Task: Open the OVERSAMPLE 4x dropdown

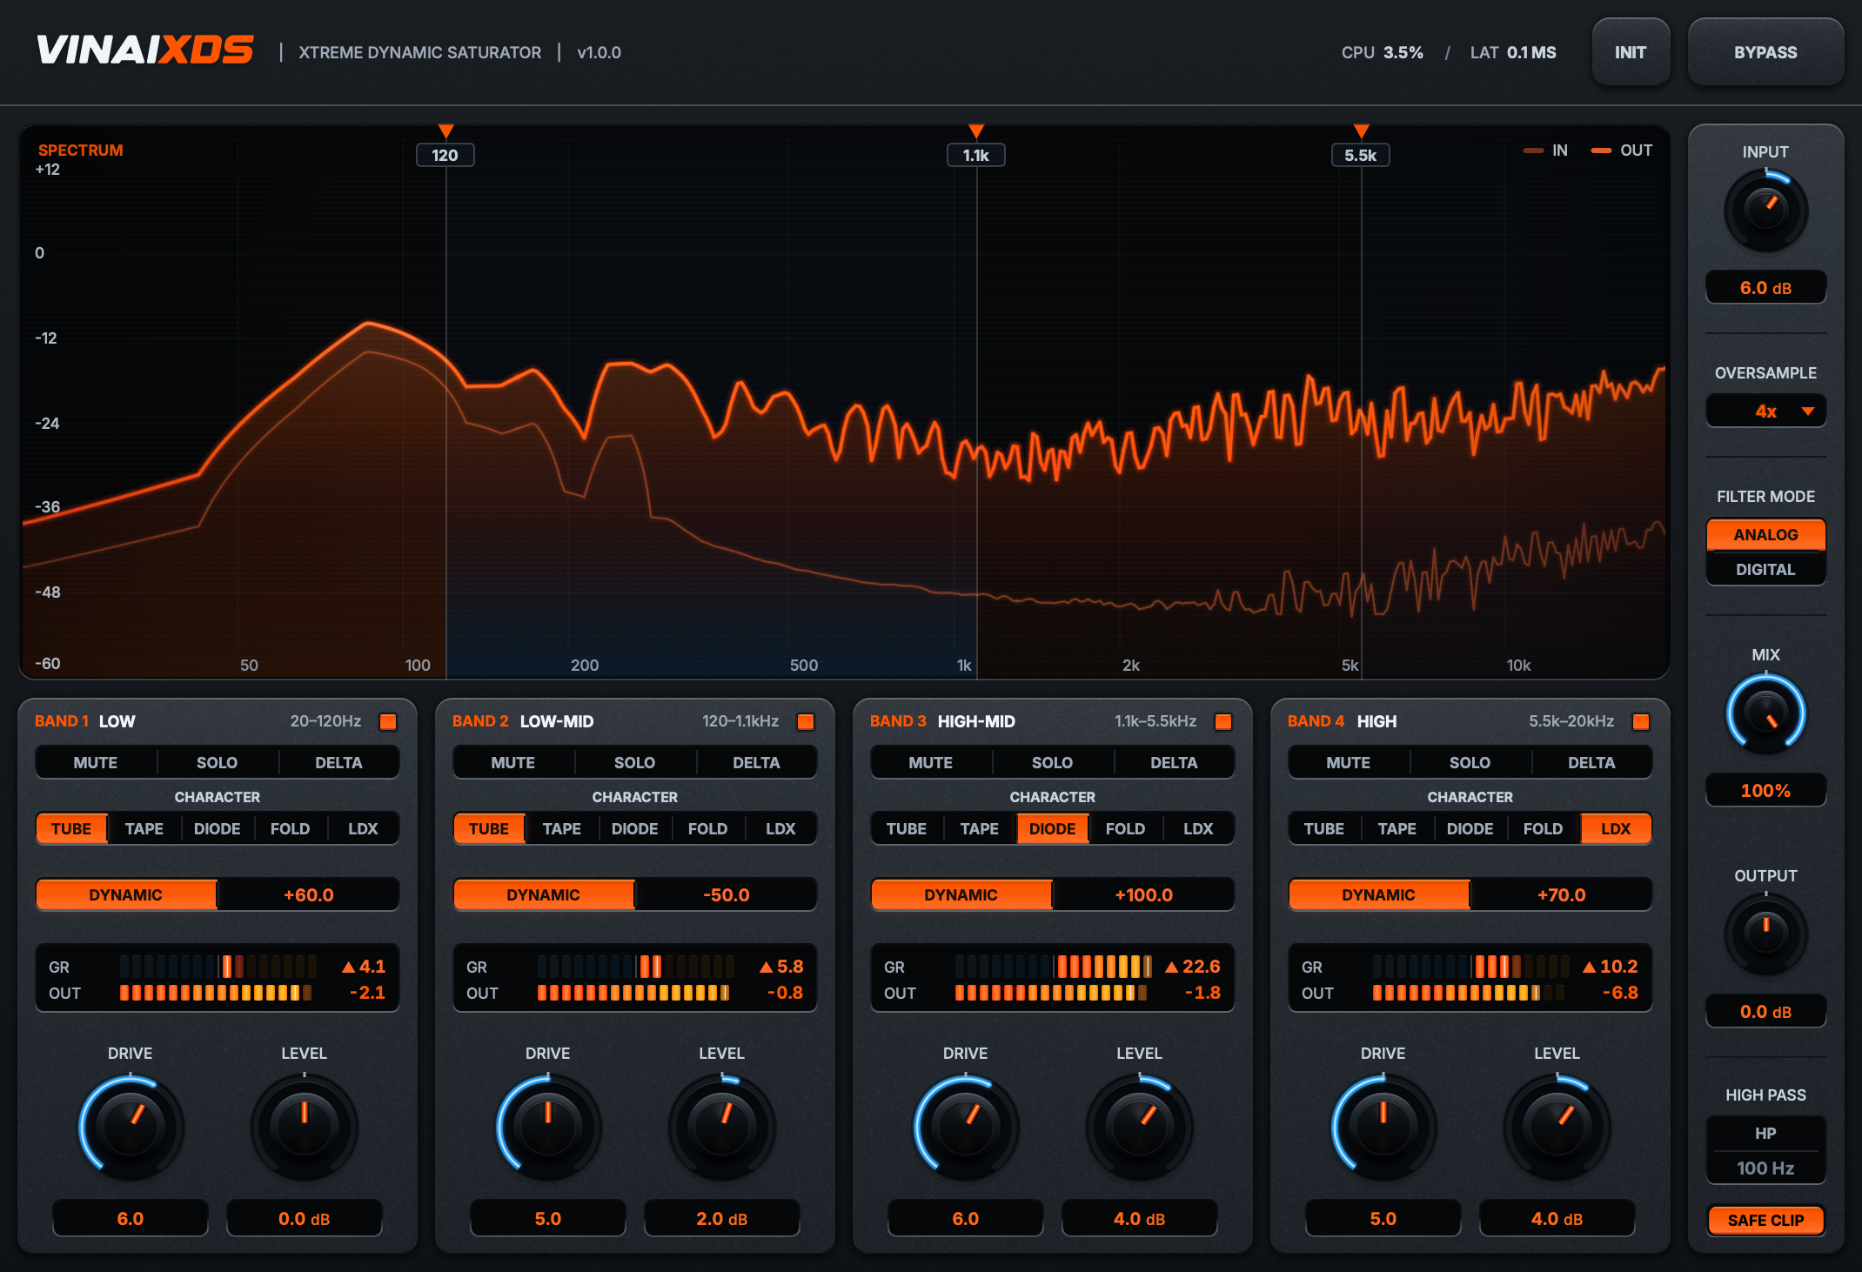Action: (1765, 411)
